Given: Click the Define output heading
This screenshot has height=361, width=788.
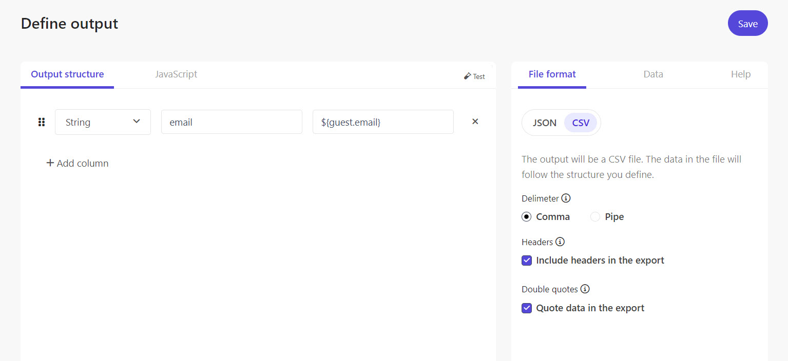Looking at the screenshot, I should coord(69,24).
